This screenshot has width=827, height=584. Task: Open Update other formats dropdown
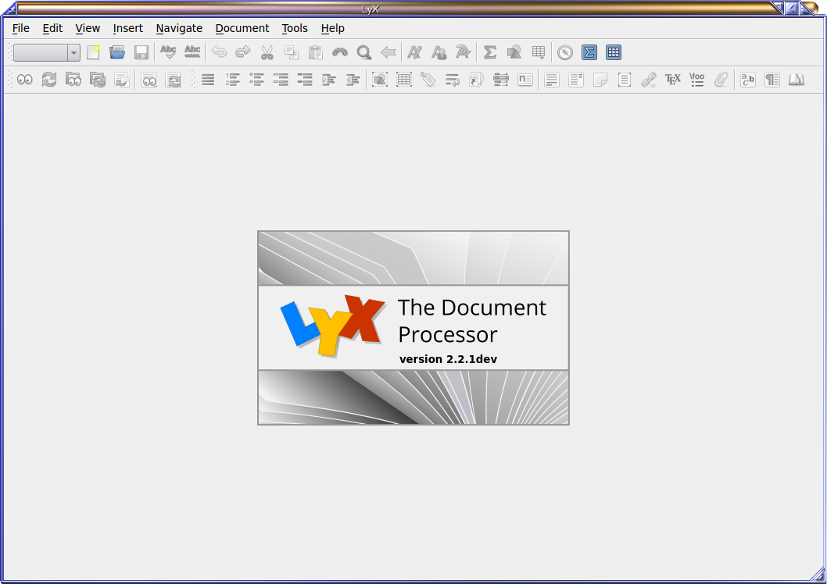(173, 80)
